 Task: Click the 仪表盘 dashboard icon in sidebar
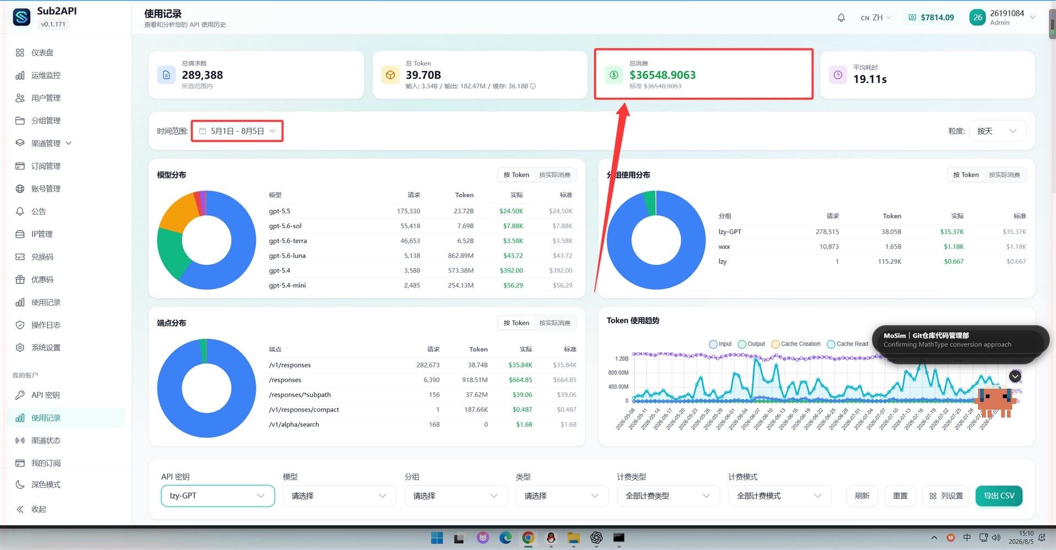(x=20, y=53)
